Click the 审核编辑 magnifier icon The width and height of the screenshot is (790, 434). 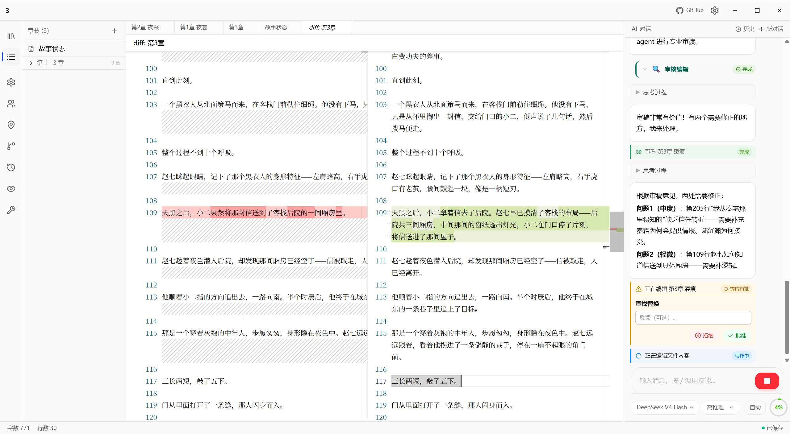(x=656, y=69)
